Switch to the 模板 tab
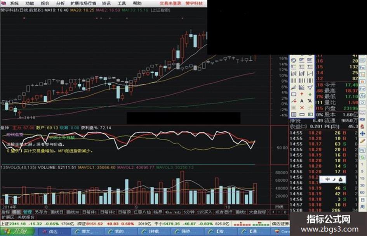Screen dimensions: 367x236 [16, 212]
